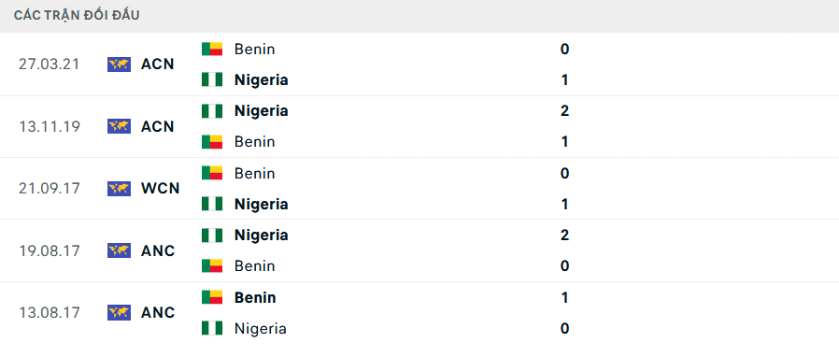Click the Benin flag in the 21.09.17 match

(212, 173)
